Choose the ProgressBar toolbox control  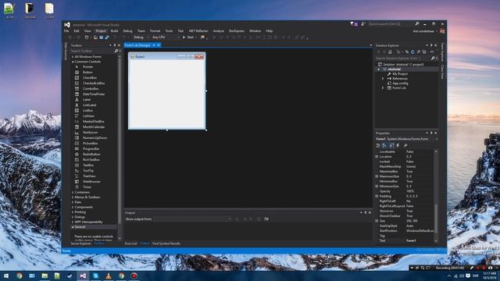click(x=91, y=149)
